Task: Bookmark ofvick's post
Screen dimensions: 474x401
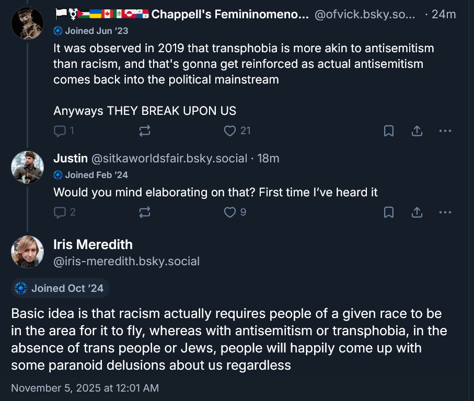Action: tap(389, 131)
